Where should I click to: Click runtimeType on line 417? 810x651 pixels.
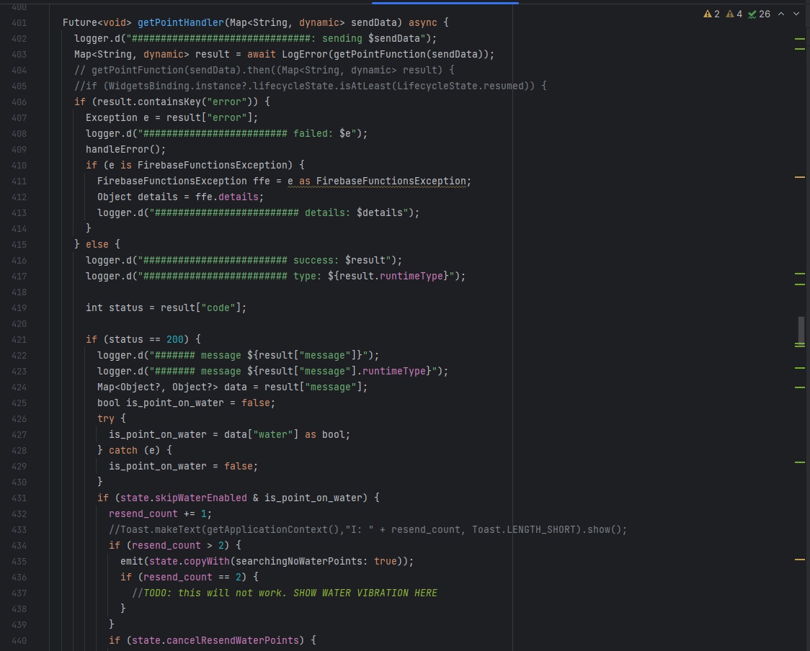411,277
